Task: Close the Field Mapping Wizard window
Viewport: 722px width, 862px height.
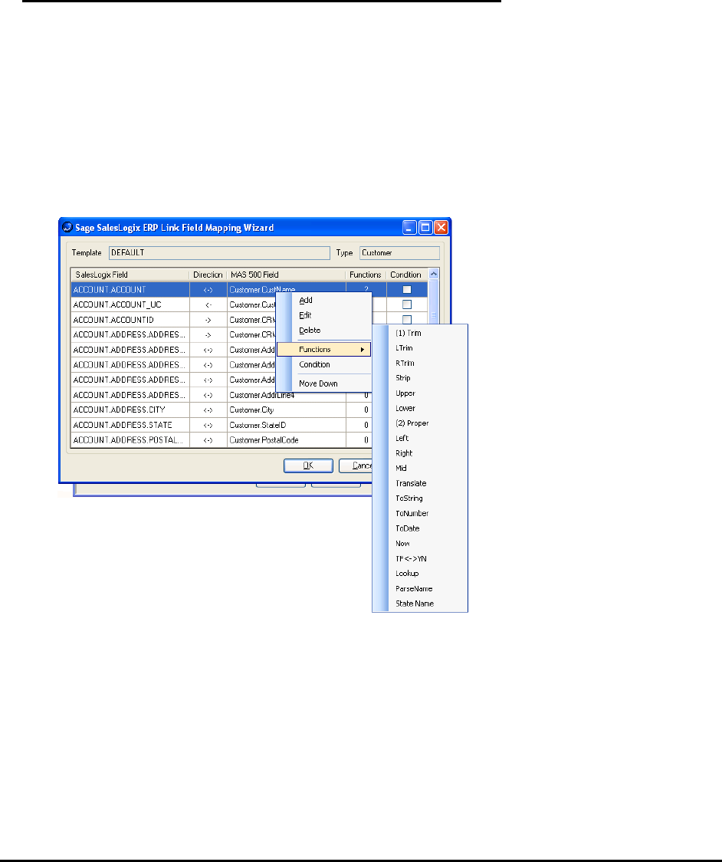Action: click(441, 228)
